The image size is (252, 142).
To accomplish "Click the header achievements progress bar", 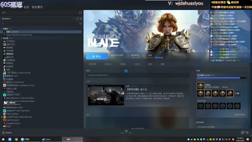I will pyautogui.click(x=159, y=57).
